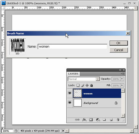Collapse the Layers panel to icons
This screenshot has width=139, height=134.
coord(120,70)
